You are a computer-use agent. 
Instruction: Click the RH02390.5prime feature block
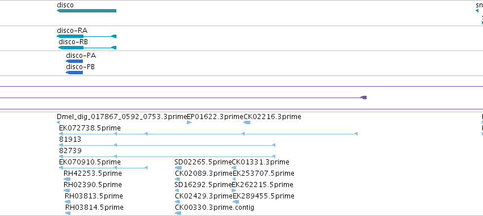[67, 190]
